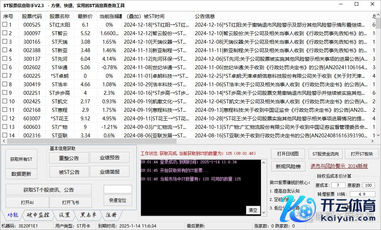Sort by the 最新价 column header
The height and width of the screenshot is (230, 381).
[x=85, y=16]
